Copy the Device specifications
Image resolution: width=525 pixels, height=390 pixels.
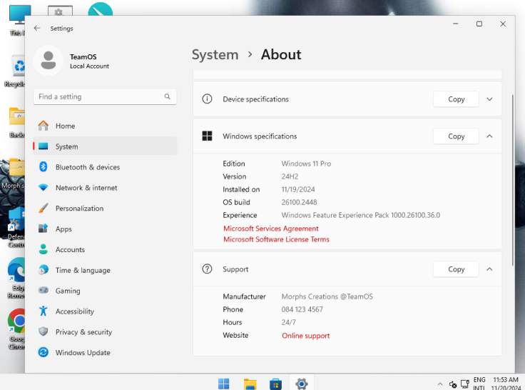(456, 99)
